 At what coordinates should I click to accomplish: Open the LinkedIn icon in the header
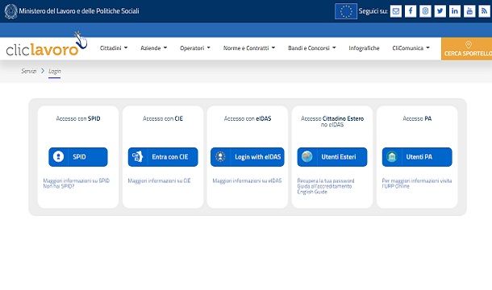click(455, 11)
